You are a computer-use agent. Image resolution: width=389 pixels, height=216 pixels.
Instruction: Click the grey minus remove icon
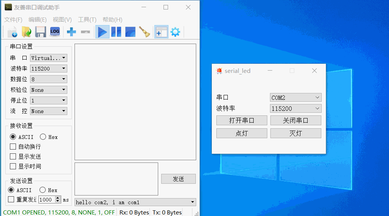[x=86, y=32]
